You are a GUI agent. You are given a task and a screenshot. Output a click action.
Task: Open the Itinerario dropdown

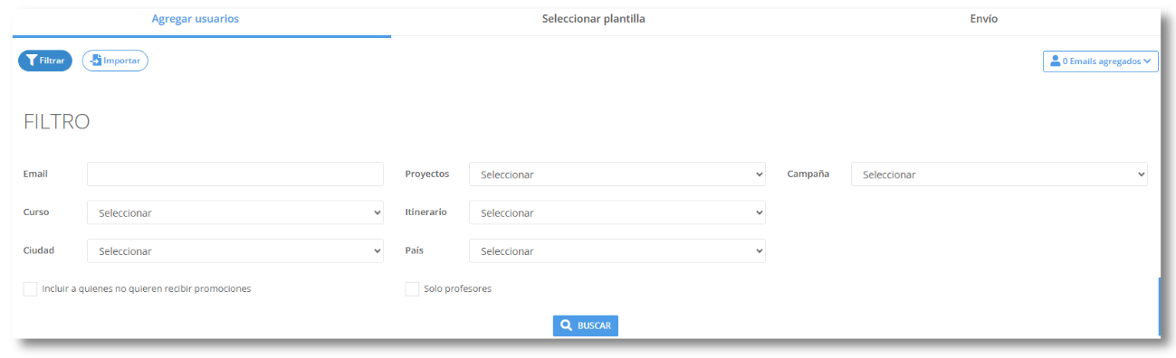tap(617, 212)
